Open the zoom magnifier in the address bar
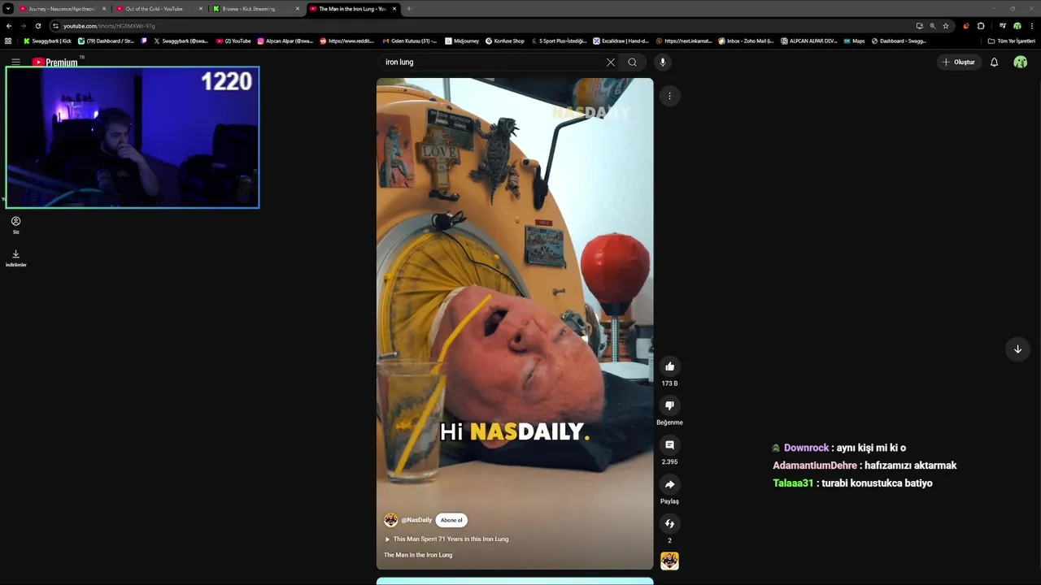The height and width of the screenshot is (585, 1041). pos(933,26)
